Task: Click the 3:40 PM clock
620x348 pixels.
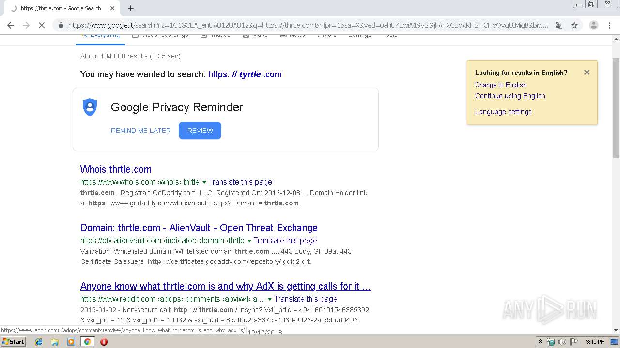Action: click(x=595, y=342)
